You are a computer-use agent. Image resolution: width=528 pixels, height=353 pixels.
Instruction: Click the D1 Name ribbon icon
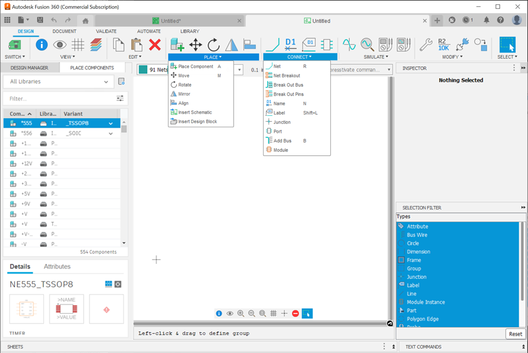click(x=290, y=45)
